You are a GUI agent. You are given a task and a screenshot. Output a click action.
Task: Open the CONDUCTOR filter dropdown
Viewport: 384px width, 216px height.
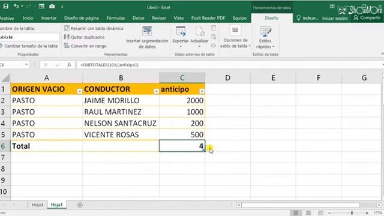pos(156,91)
